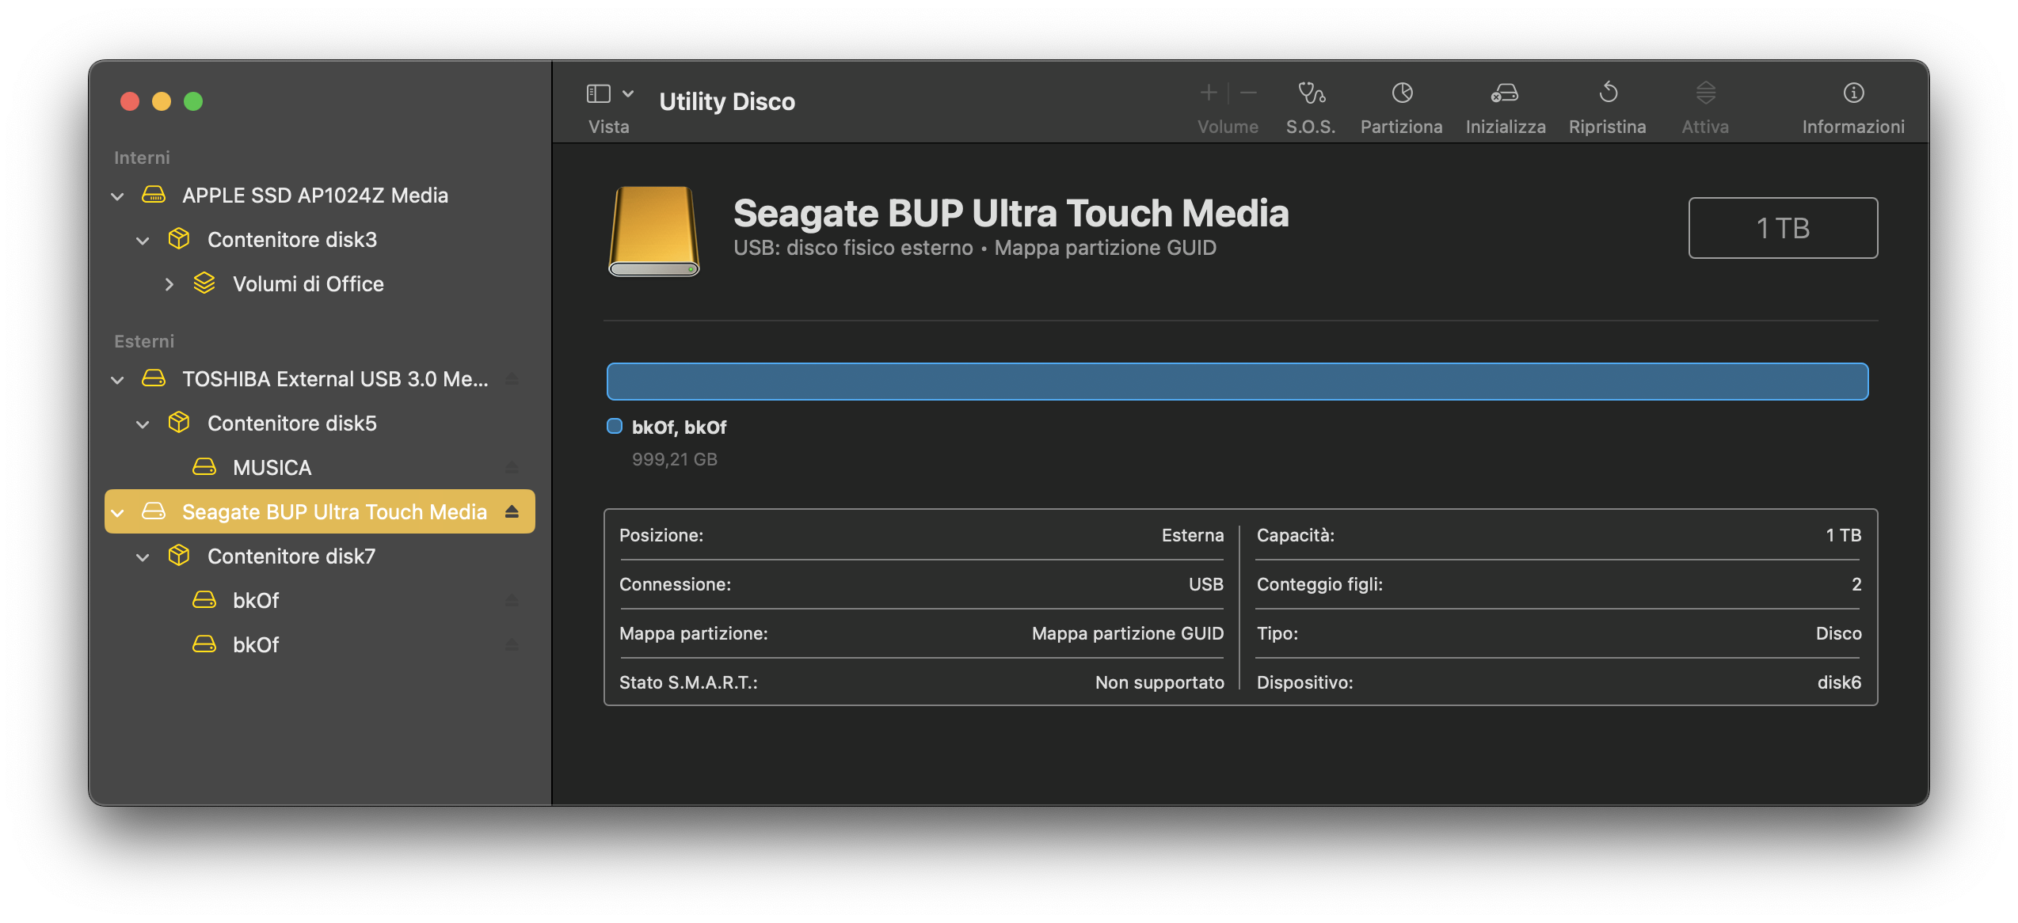
Task: Click the S.O.S. first aid icon
Action: [1311, 93]
